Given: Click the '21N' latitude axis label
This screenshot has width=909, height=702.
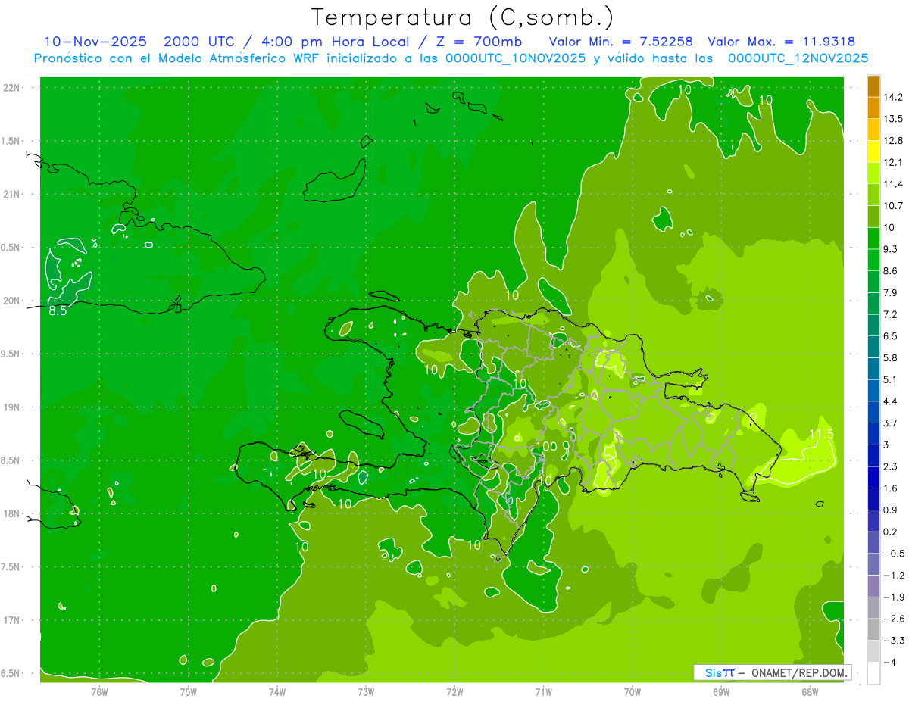Looking at the screenshot, I should [13, 194].
